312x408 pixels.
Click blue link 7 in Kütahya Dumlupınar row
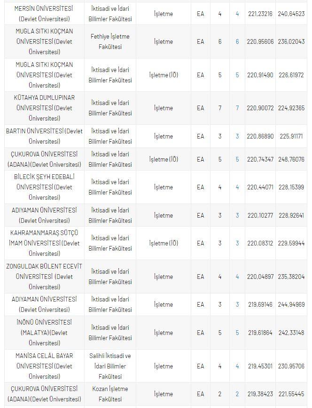pos(237,108)
